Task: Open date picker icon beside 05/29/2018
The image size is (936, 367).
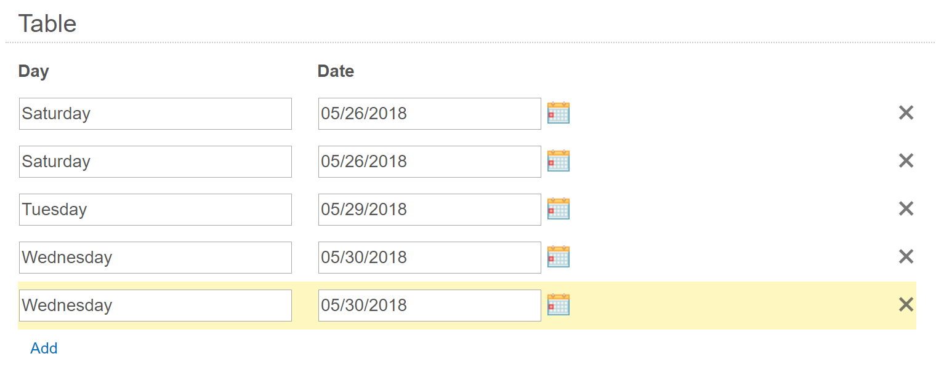Action: pyautogui.click(x=559, y=209)
